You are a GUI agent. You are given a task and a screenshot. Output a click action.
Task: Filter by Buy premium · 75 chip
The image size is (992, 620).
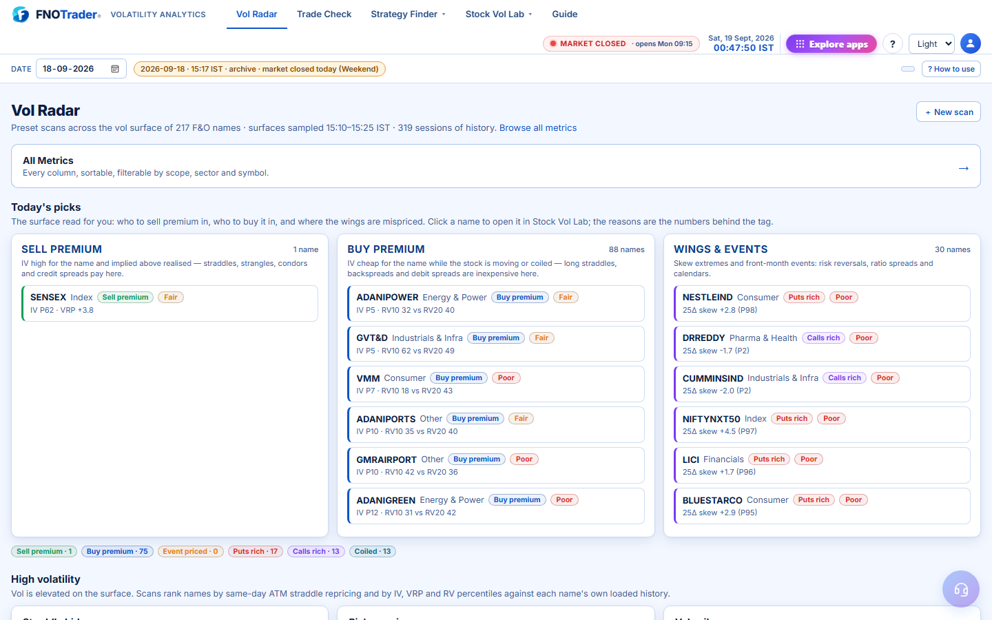tap(117, 551)
